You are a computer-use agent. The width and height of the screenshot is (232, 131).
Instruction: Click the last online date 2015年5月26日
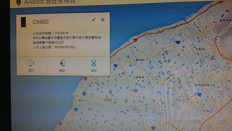point(65,47)
